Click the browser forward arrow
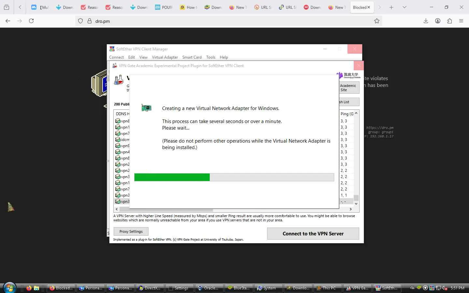Viewport: 469px width, 293px height. [x=20, y=21]
